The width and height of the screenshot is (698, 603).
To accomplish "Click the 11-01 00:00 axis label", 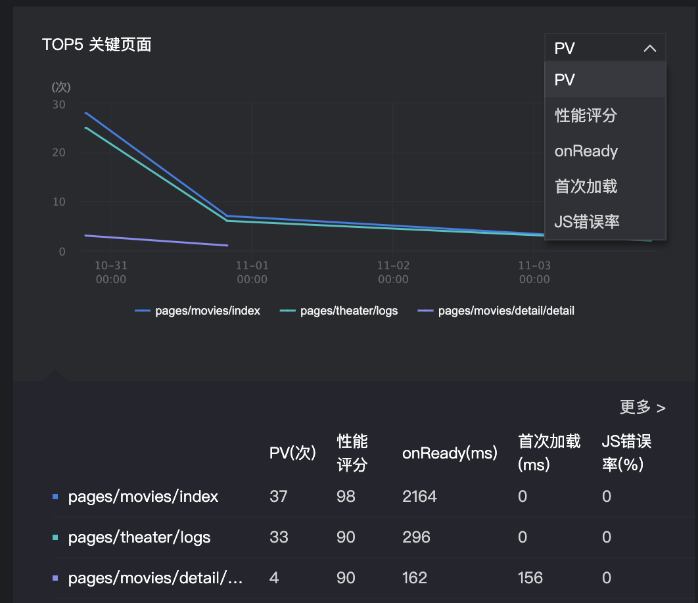I will coord(252,273).
